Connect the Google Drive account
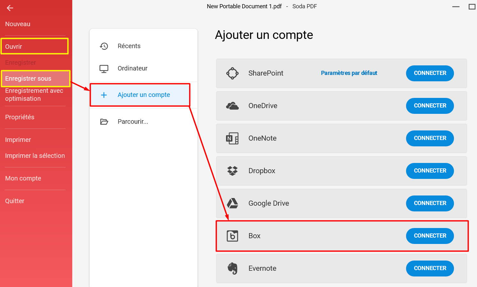Viewport: 477px width, 287px height. click(430, 203)
